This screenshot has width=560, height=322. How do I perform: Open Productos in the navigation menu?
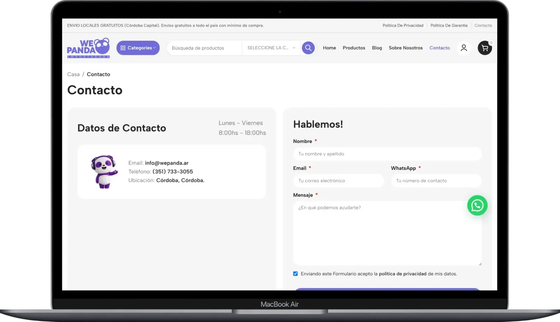354,48
